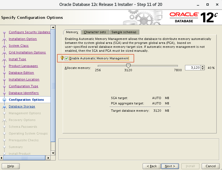Click step bullet icon for Installation Option
Viewport: 222px width, 170px height.
point(5,39)
